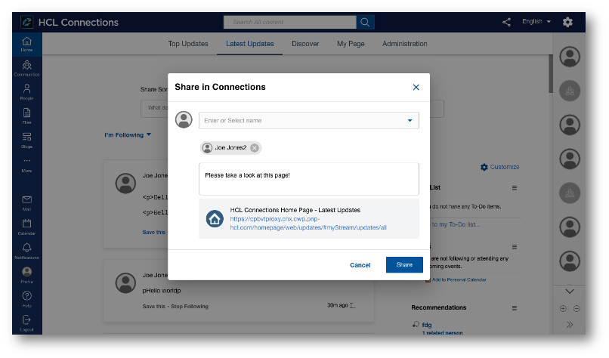Open the Recommendations widget menu icon
The width and height of the screenshot is (609, 358).
click(x=515, y=308)
